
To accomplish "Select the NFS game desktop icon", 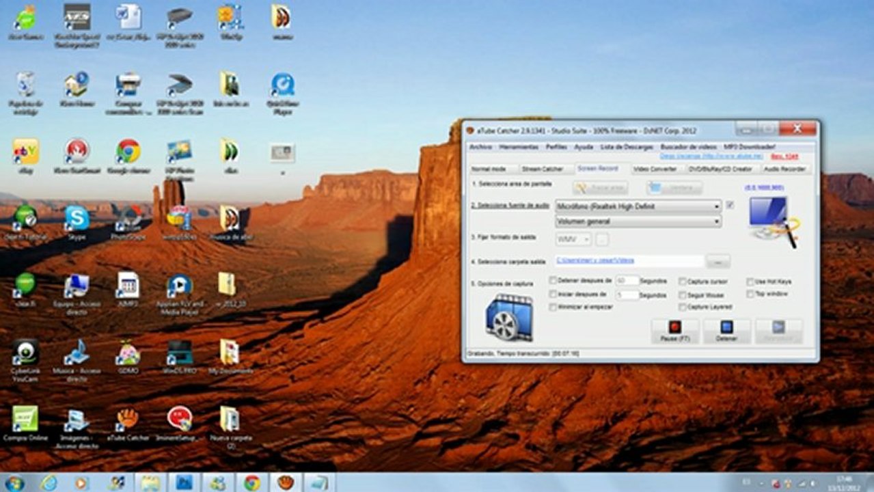I will coord(77,25).
